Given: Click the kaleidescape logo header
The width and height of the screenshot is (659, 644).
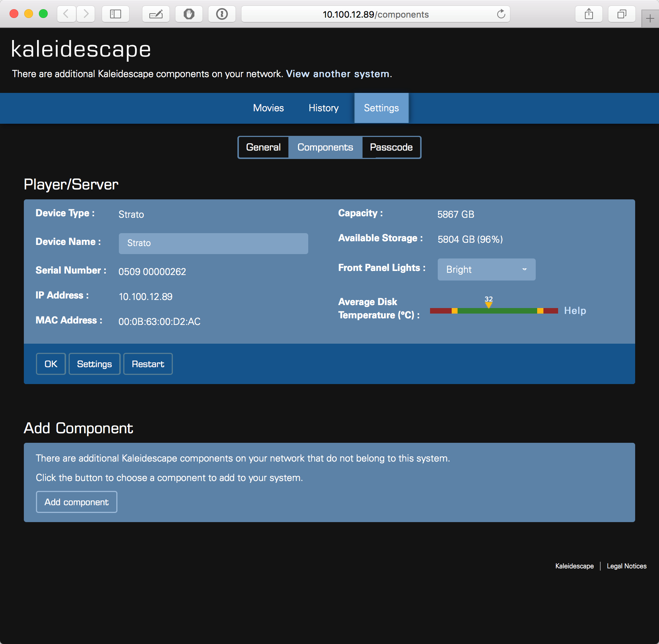Looking at the screenshot, I should 81,49.
